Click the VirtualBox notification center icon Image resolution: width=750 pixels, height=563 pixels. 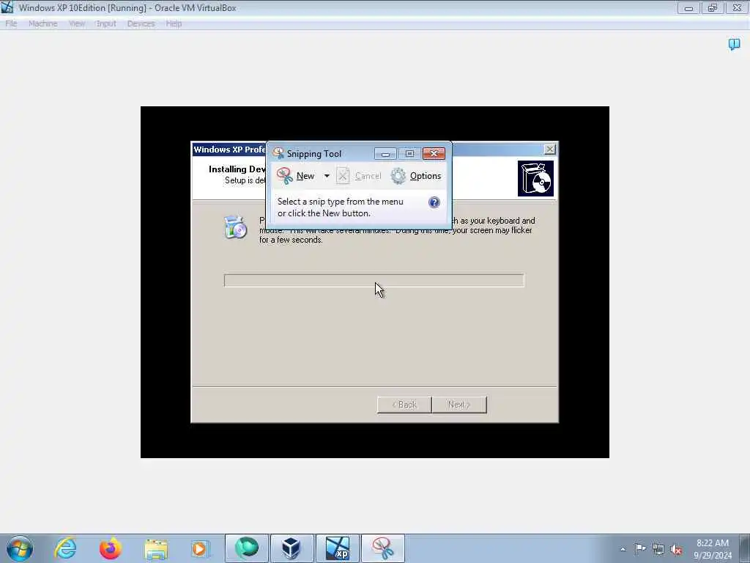click(734, 45)
